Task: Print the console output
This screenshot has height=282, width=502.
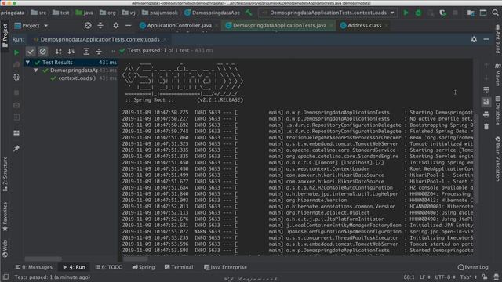Action: pos(486,114)
